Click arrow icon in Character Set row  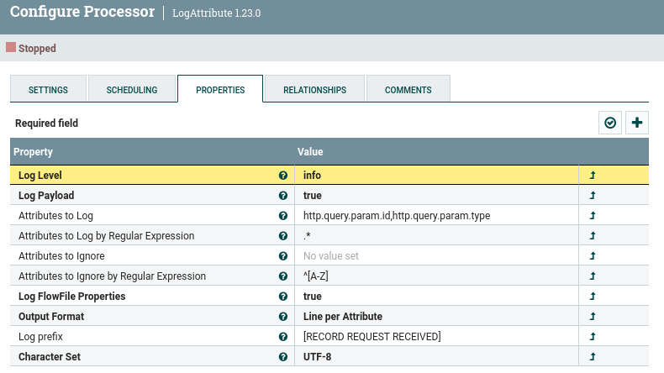tap(593, 357)
